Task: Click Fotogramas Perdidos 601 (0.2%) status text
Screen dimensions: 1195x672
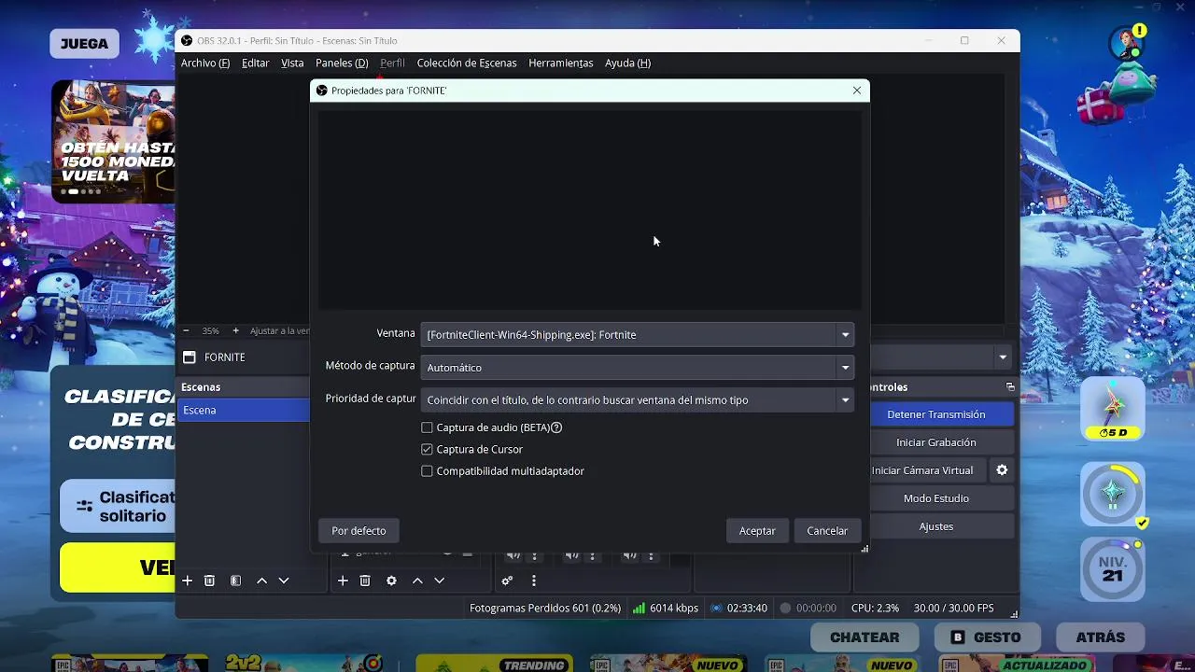Action: pyautogui.click(x=545, y=608)
